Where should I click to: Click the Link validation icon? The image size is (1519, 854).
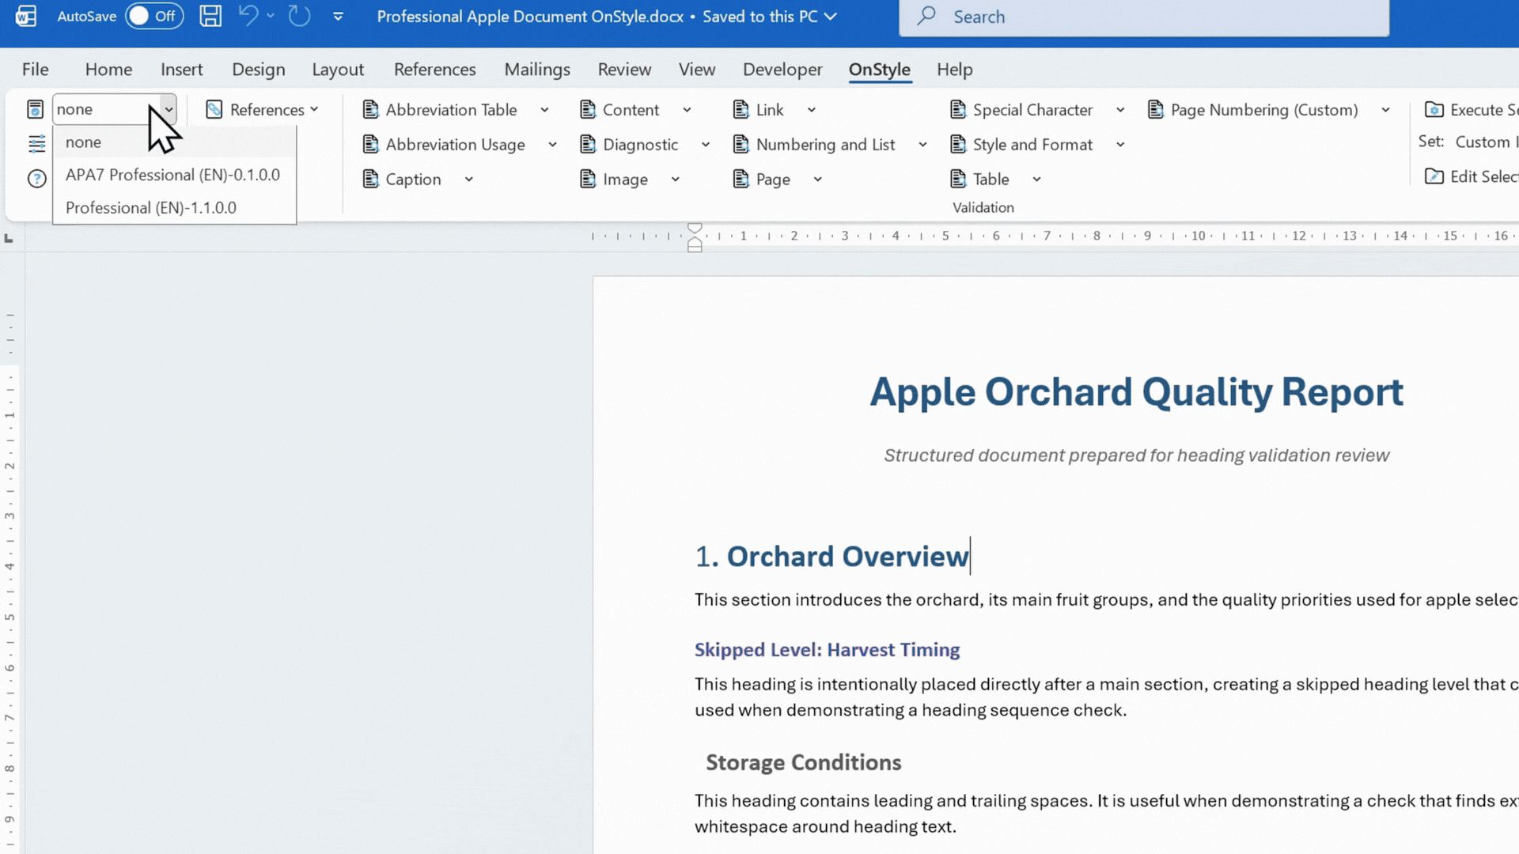pos(741,110)
